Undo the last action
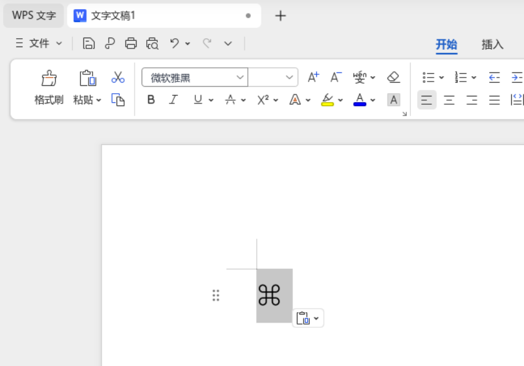Viewport: 524px width, 366px height. click(175, 43)
